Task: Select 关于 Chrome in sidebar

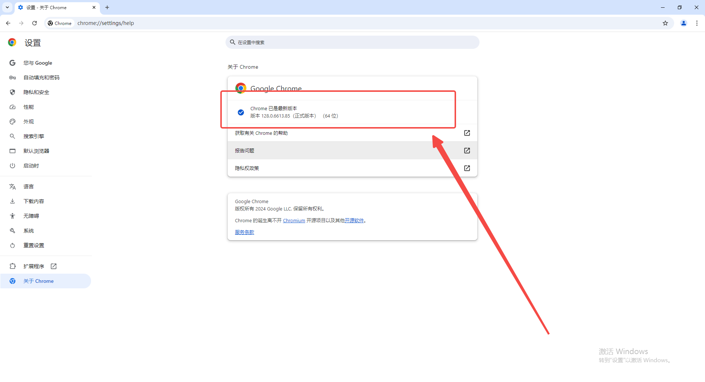Action: 46,281
